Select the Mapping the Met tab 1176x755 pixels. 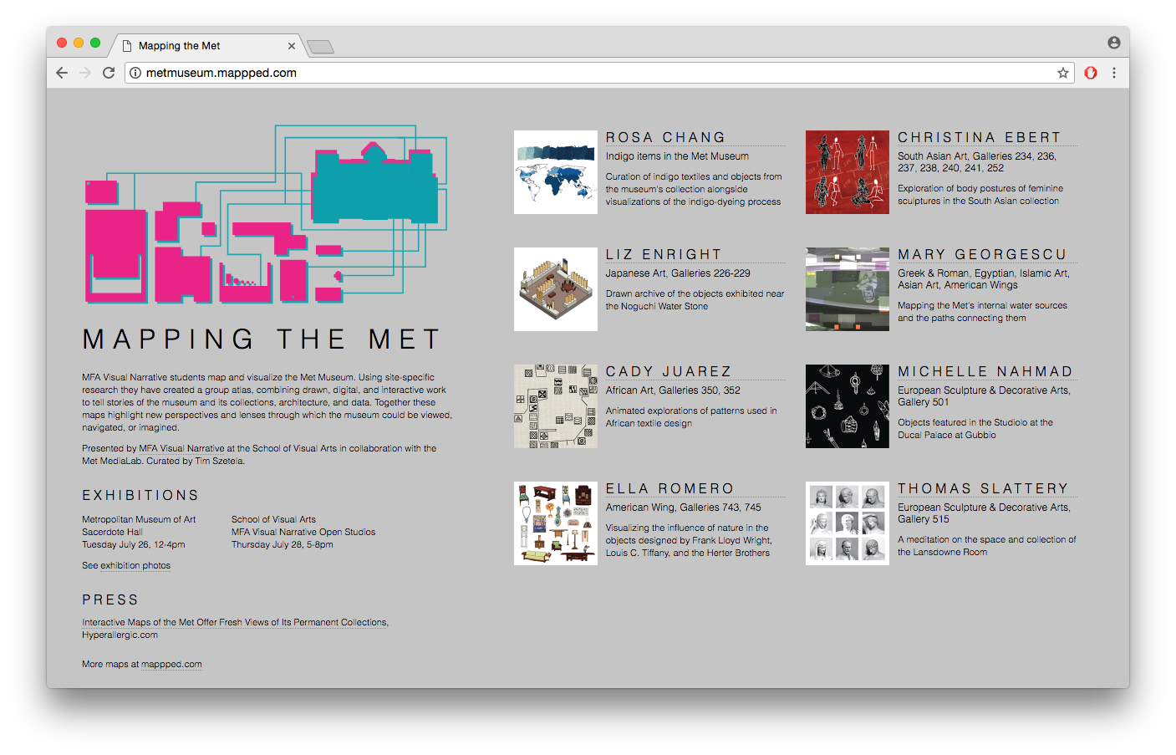(x=201, y=46)
